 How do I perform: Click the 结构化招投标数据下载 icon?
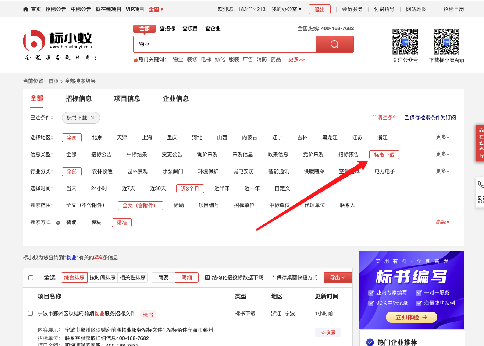(207, 277)
